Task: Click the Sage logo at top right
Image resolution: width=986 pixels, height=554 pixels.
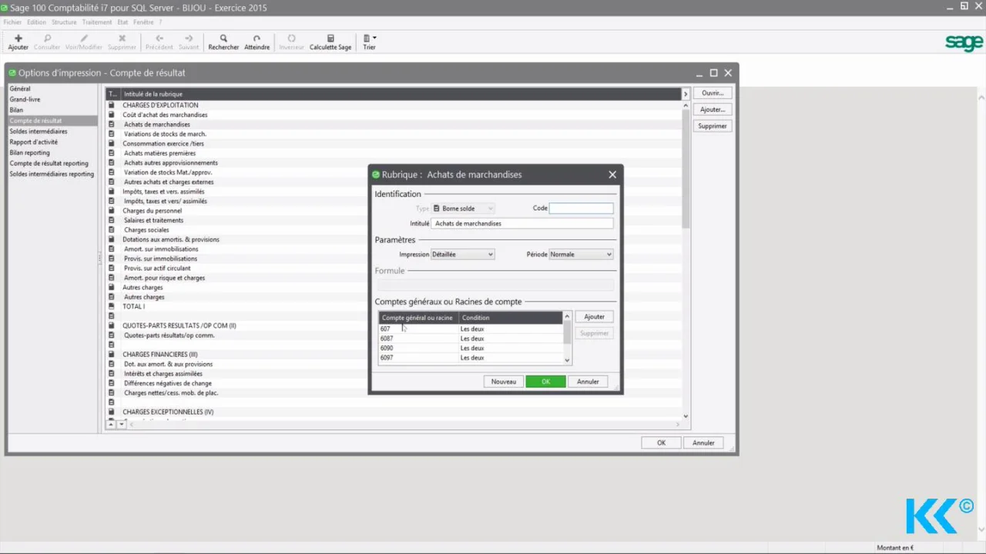Action: pyautogui.click(x=964, y=43)
